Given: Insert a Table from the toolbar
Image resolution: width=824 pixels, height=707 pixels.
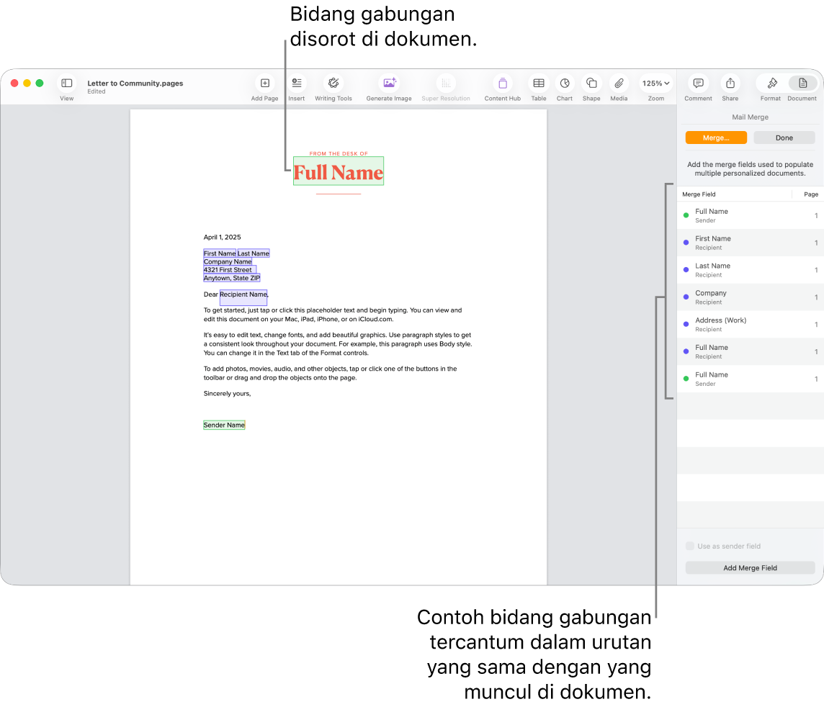Looking at the screenshot, I should click(539, 83).
